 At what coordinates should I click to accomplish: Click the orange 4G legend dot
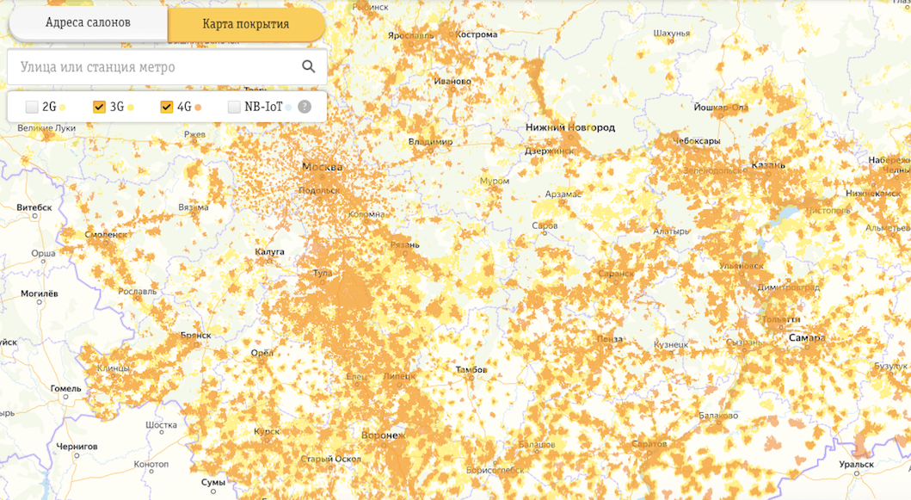198,108
